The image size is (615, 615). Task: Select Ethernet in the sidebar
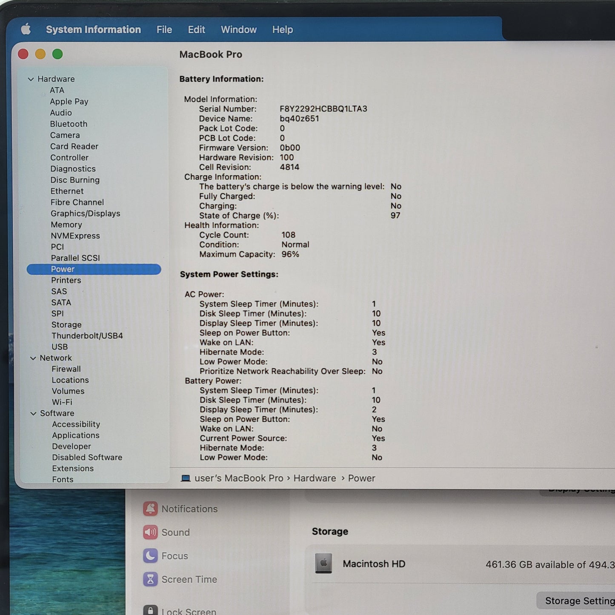[67, 191]
